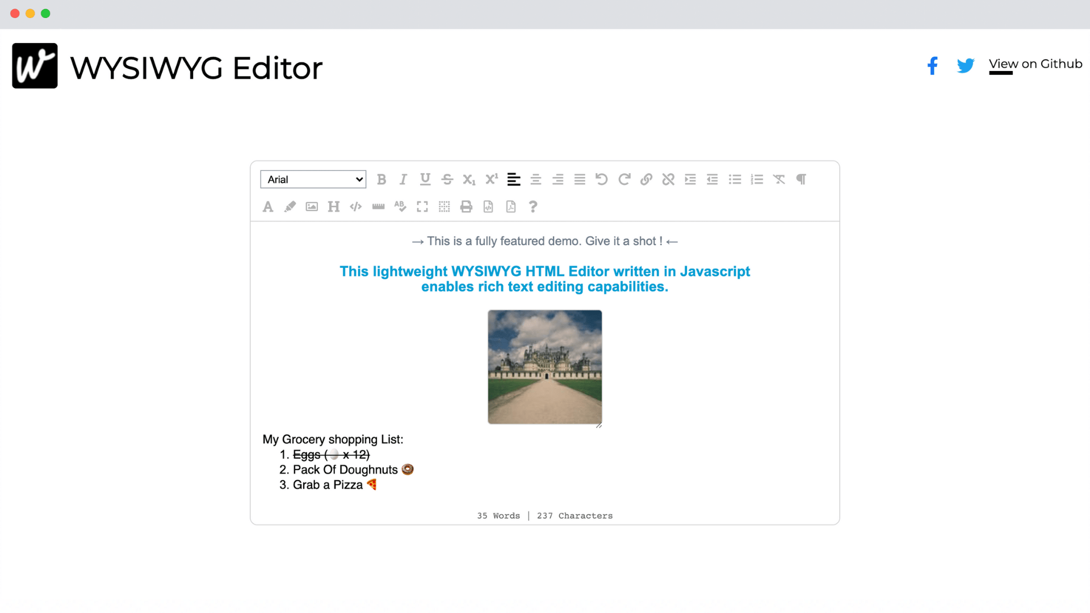
Task: Toggle strikethrough formatting
Action: pos(447,179)
